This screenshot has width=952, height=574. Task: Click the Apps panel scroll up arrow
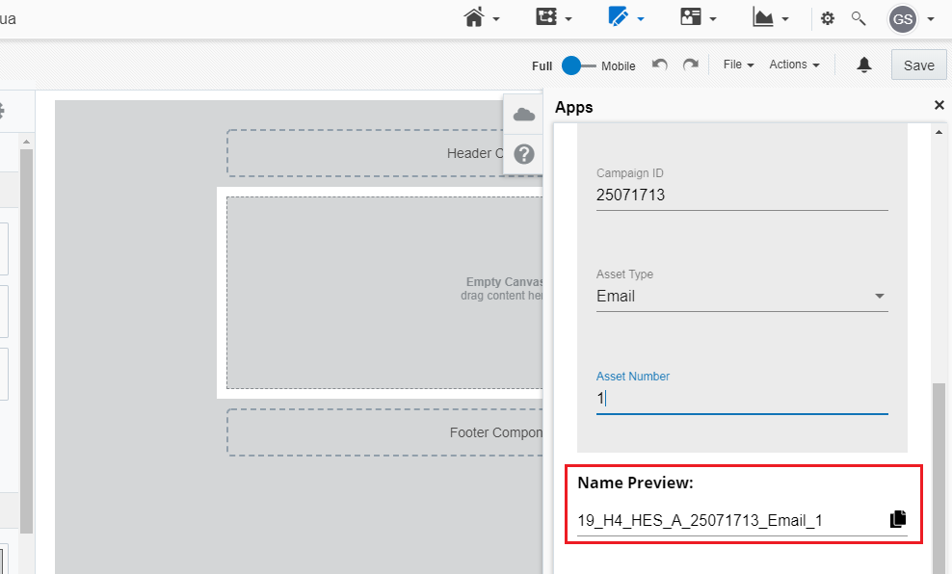pyautogui.click(x=939, y=132)
